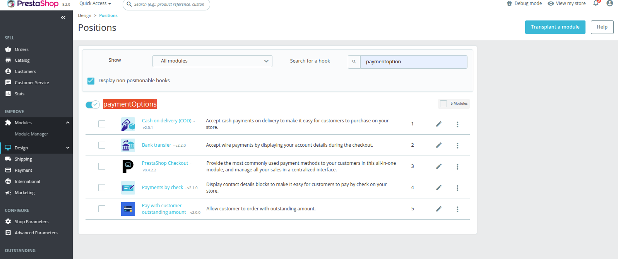Open Advanced Parameters in the sidebar
The width and height of the screenshot is (618, 259).
36,233
